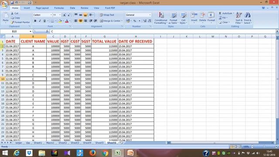279x157 pixels.
Task: Open the Calibri font name dropdown
Action: [x=51, y=15]
